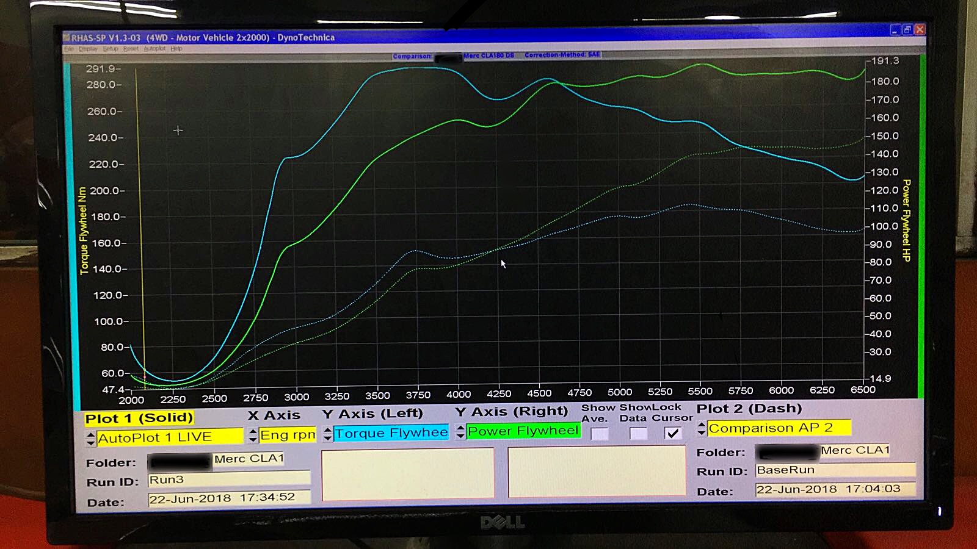Click the Plot 2 Comparison AP 2 stepper arrows
The width and height of the screenshot is (977, 549).
pyautogui.click(x=702, y=428)
